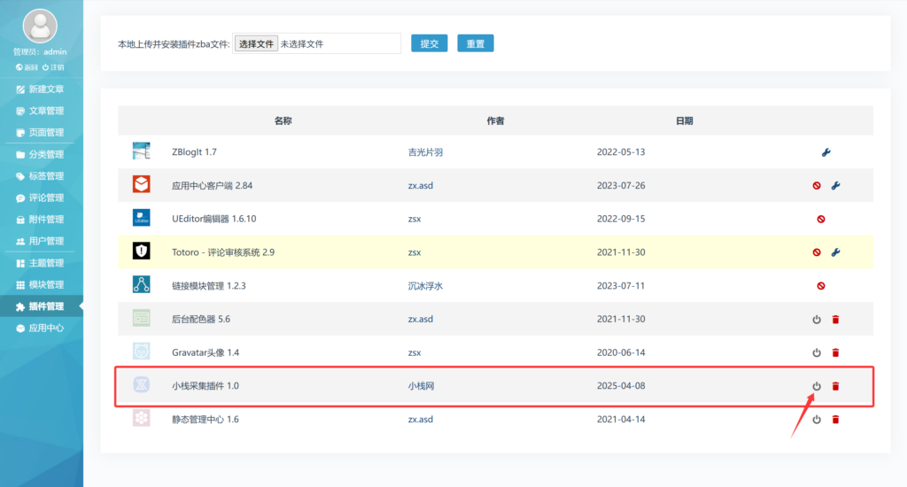907x487 pixels.
Task: Click the 返回 link under admin
Action: pos(27,67)
